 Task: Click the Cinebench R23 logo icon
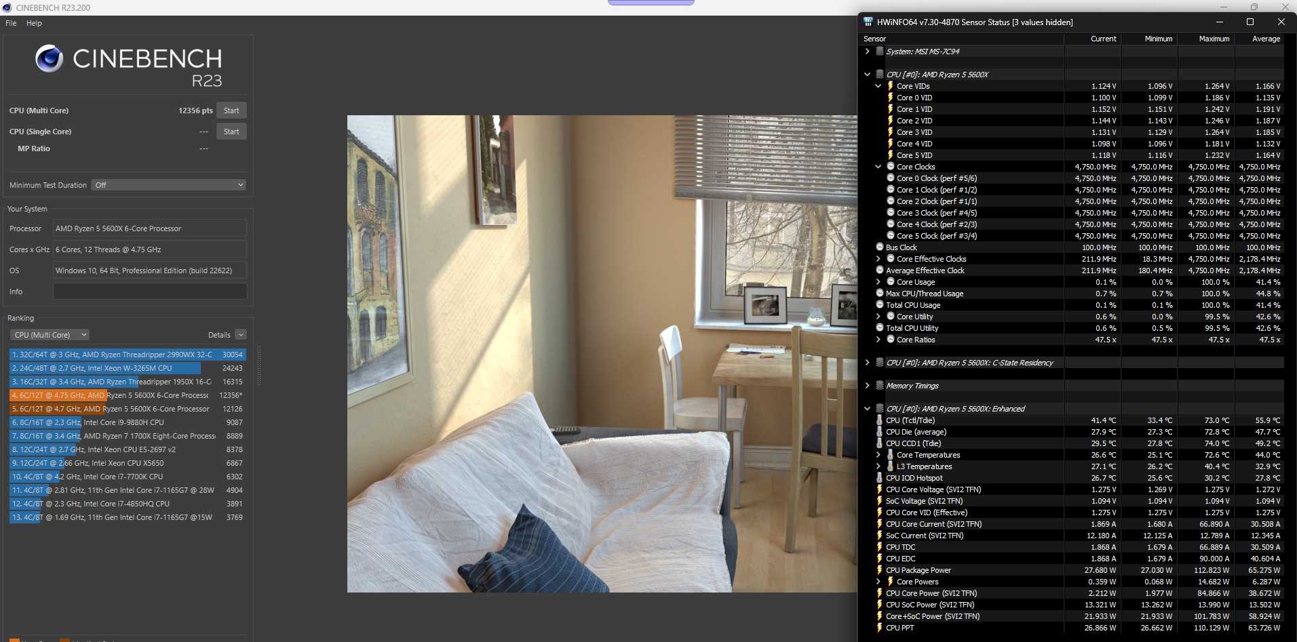click(50, 59)
